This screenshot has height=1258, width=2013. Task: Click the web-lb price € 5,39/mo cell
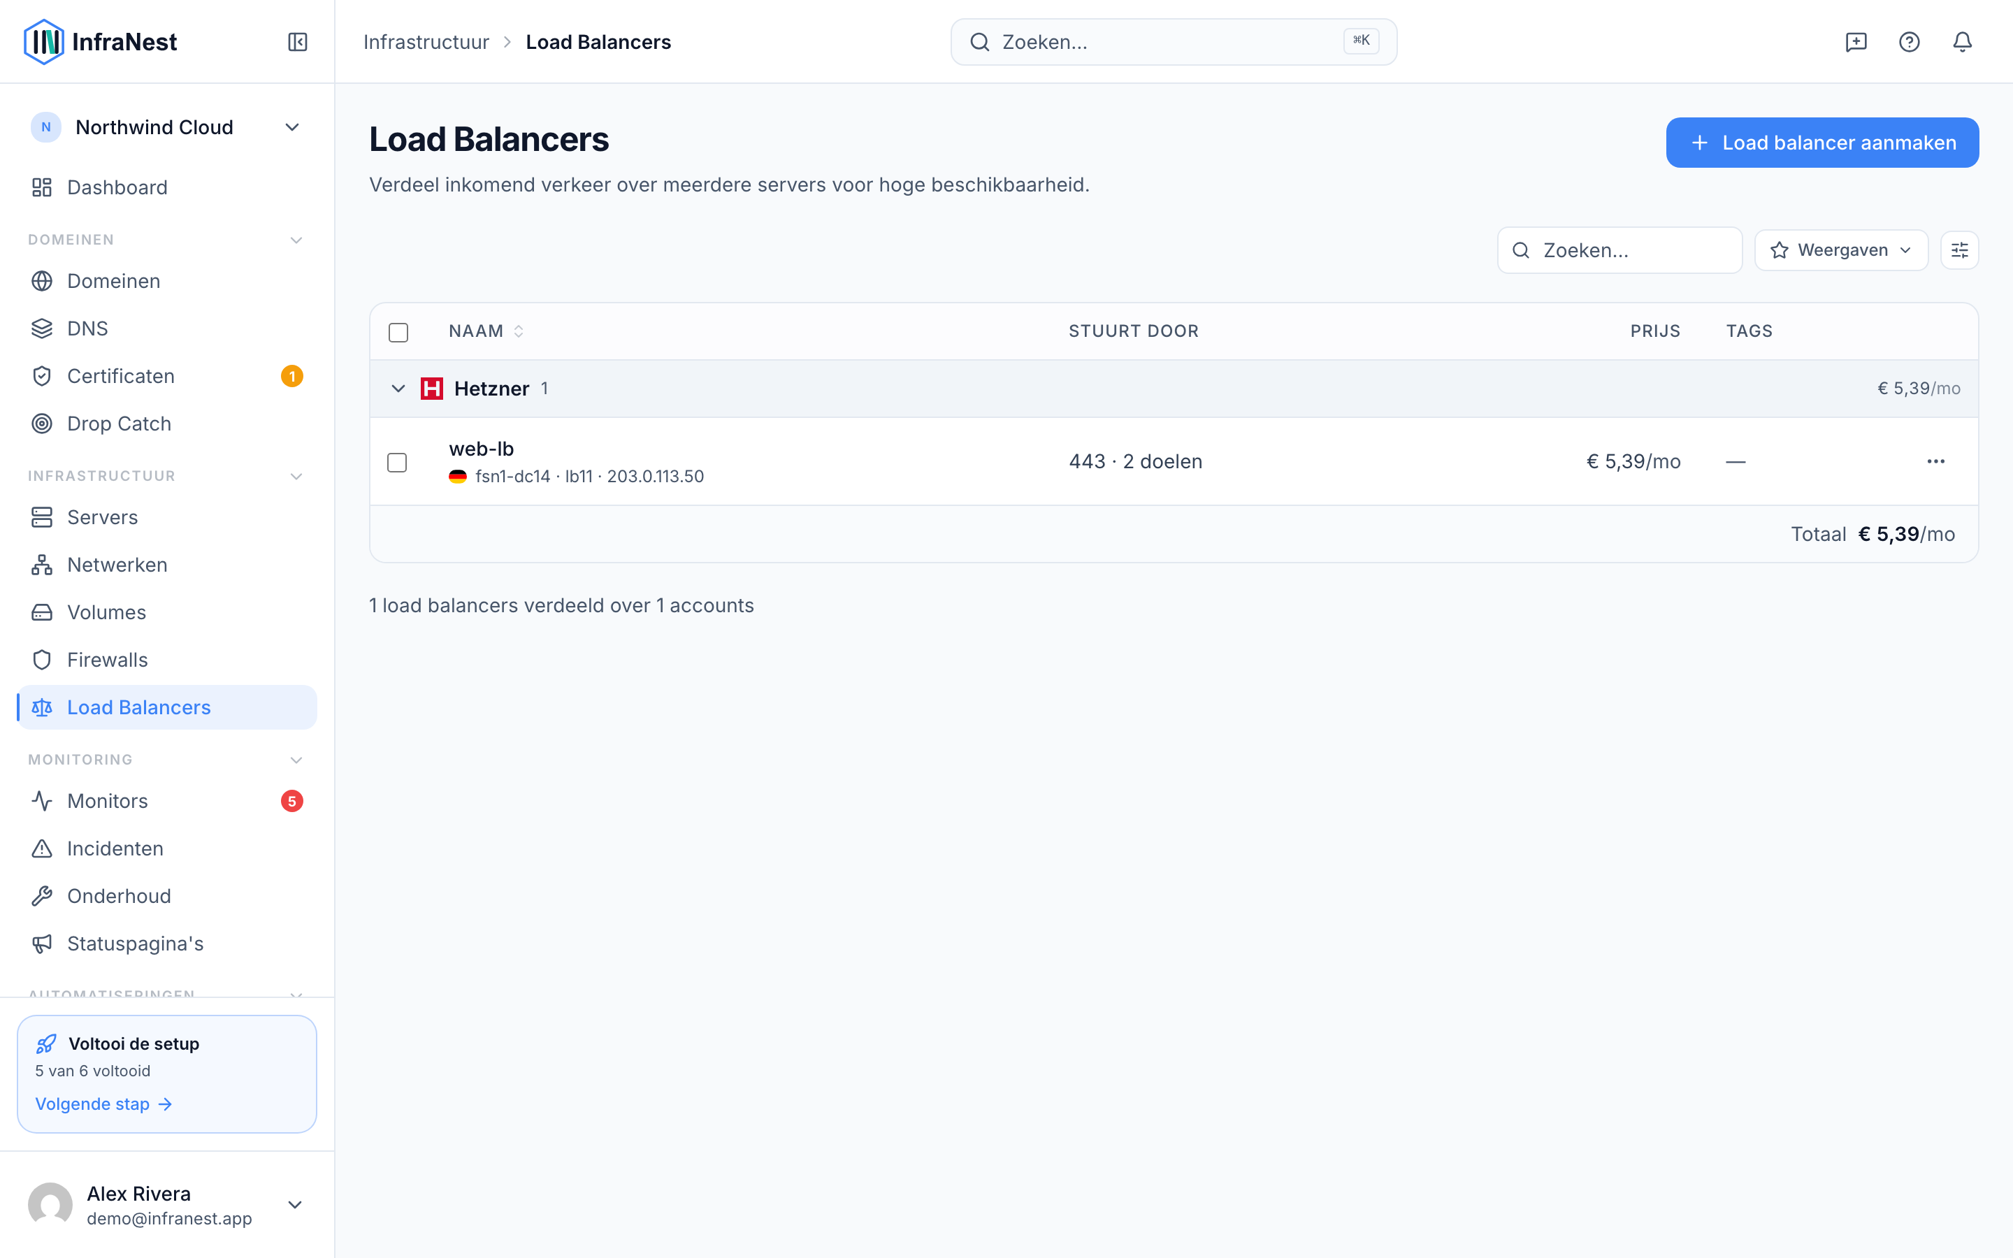[x=1633, y=462]
